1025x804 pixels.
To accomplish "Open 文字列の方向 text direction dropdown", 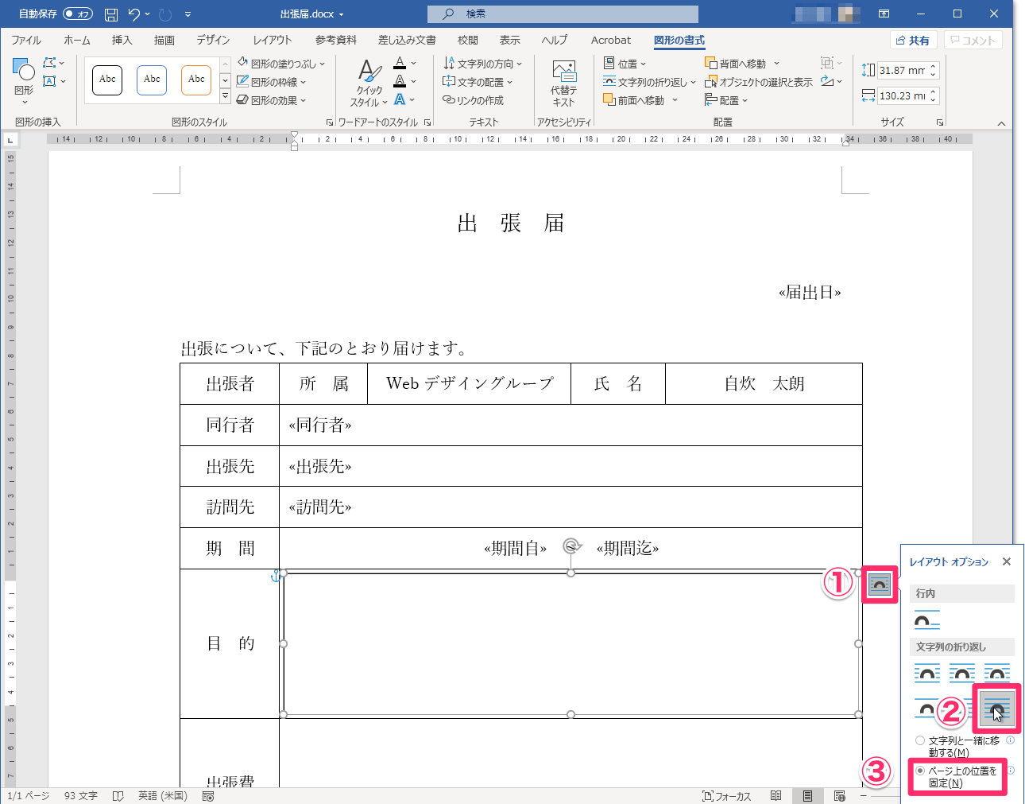I will [482, 64].
